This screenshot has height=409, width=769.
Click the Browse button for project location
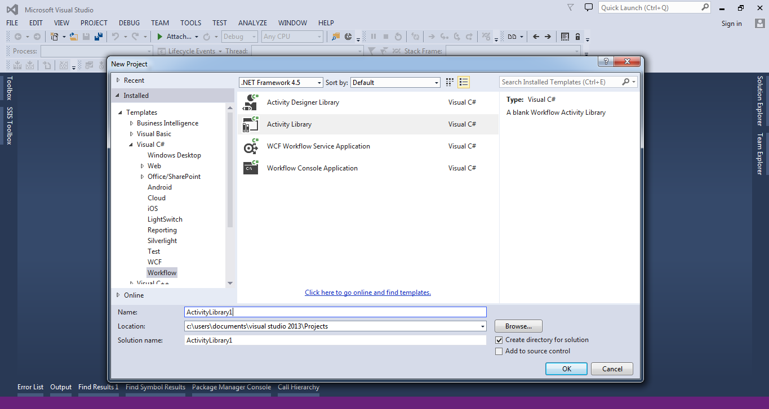pos(518,326)
